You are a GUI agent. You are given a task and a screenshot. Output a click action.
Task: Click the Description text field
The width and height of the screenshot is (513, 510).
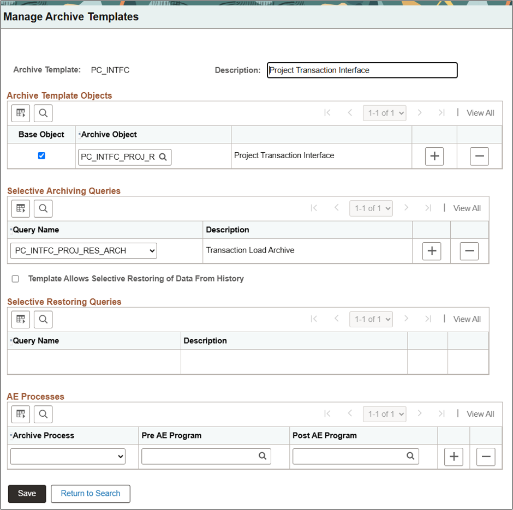pos(362,70)
